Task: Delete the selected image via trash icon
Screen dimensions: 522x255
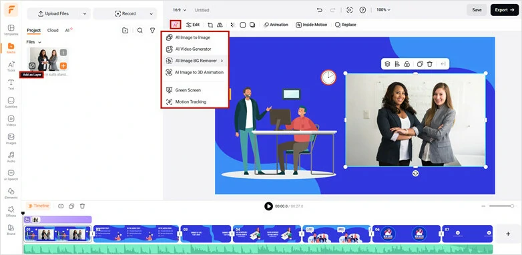Action: [430, 64]
